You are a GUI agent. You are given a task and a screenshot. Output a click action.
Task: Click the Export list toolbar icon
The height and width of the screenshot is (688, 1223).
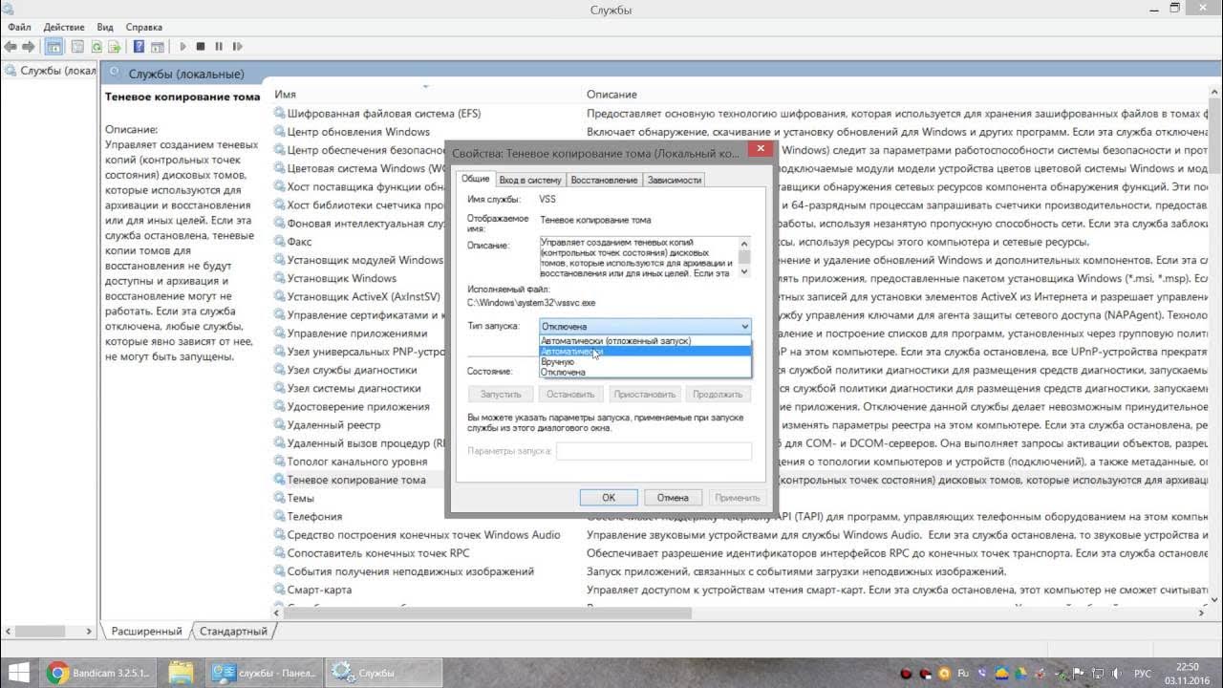coord(115,46)
